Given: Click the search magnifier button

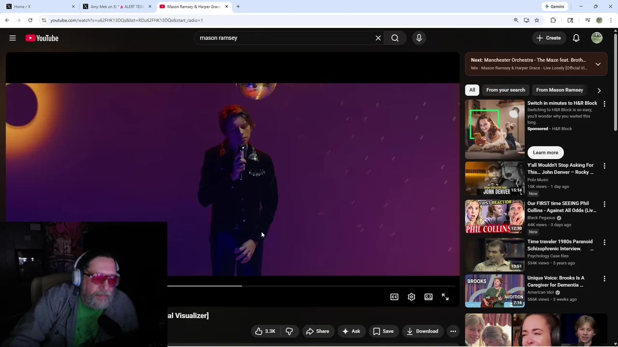Looking at the screenshot, I should tap(395, 38).
